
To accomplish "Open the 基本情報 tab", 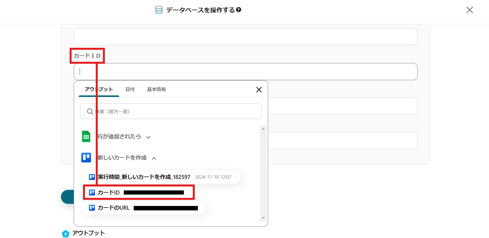I will (x=156, y=89).
